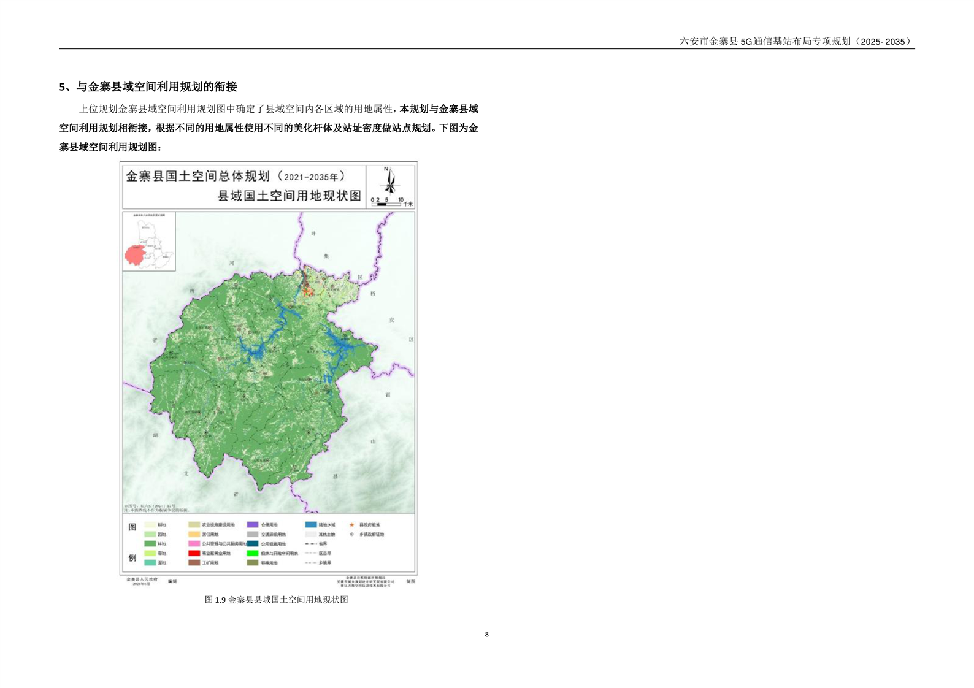The width and height of the screenshot is (974, 688).
Task: Click the neighboring-area label 叶 on the map
Action: (315, 234)
